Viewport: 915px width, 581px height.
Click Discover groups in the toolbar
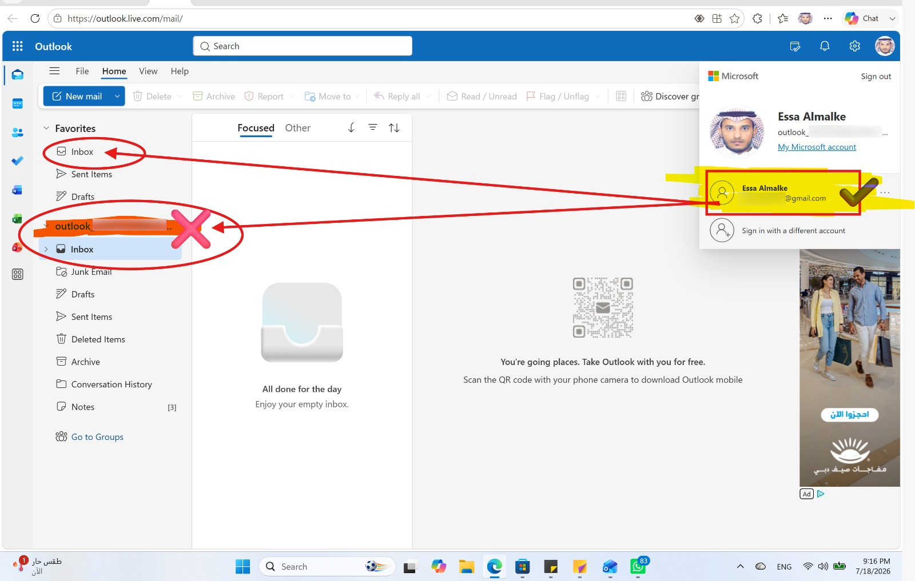click(x=670, y=96)
